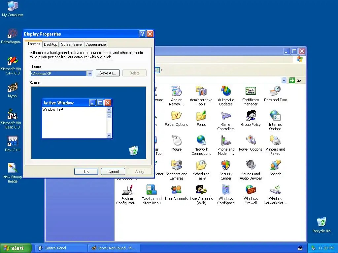Click help question mark in Display Properties
Screen dimensions: 338x253
pos(142,34)
